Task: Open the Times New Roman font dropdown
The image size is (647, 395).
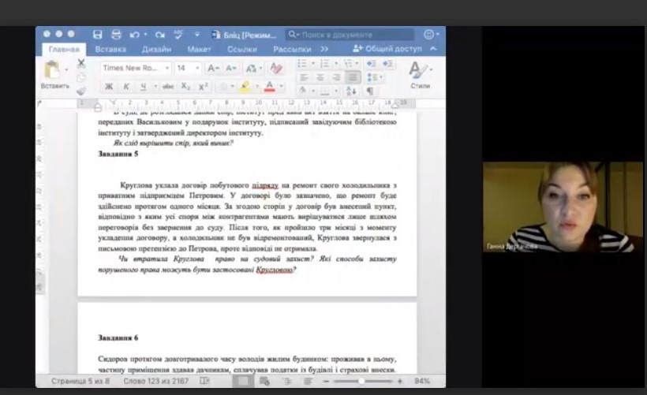Action: pyautogui.click(x=135, y=68)
